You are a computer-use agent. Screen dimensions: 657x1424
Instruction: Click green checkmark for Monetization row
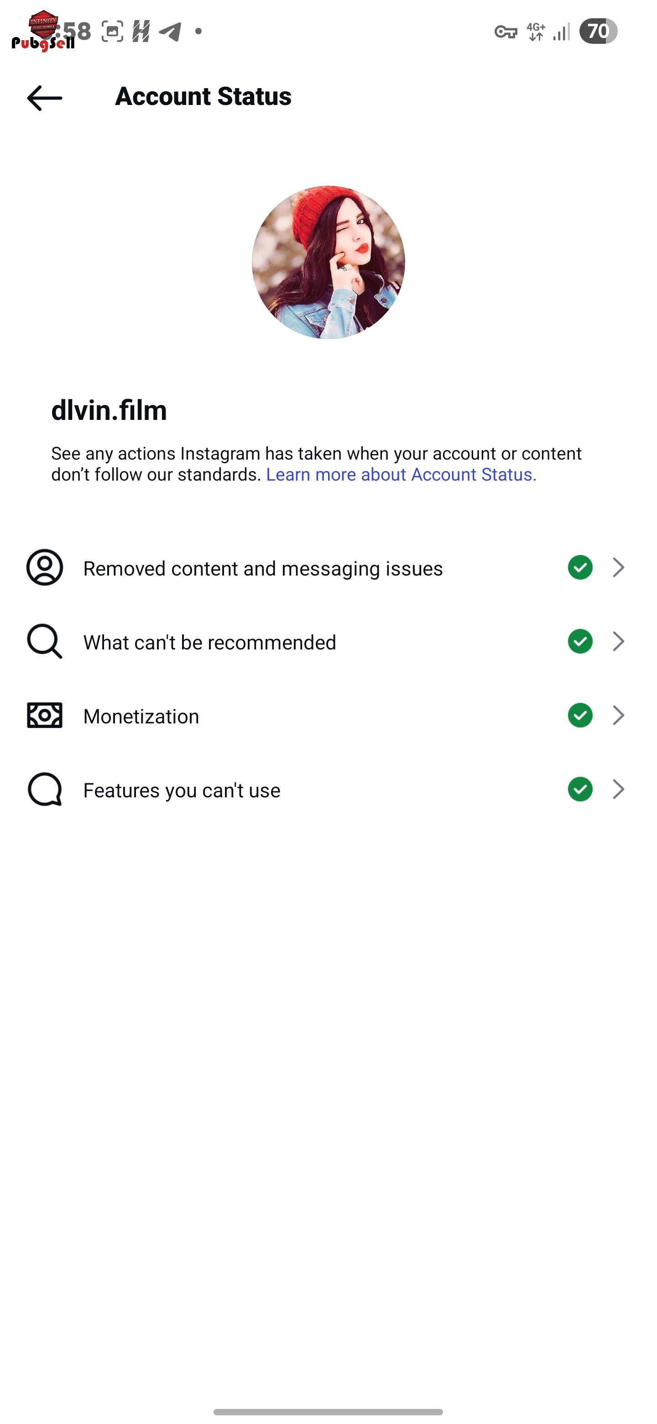[x=580, y=715]
